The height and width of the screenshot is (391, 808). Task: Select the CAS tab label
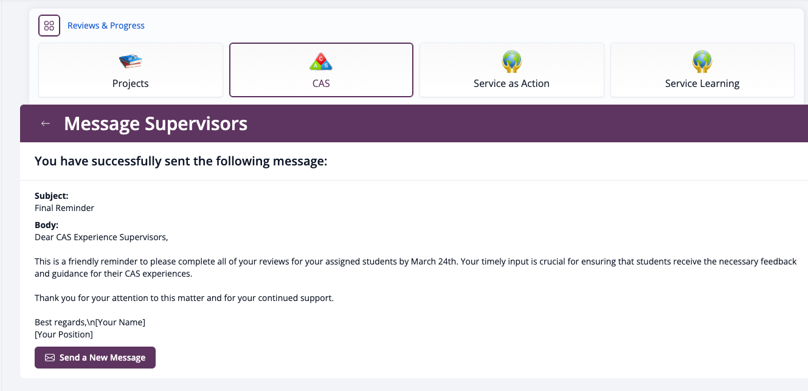[x=321, y=83]
